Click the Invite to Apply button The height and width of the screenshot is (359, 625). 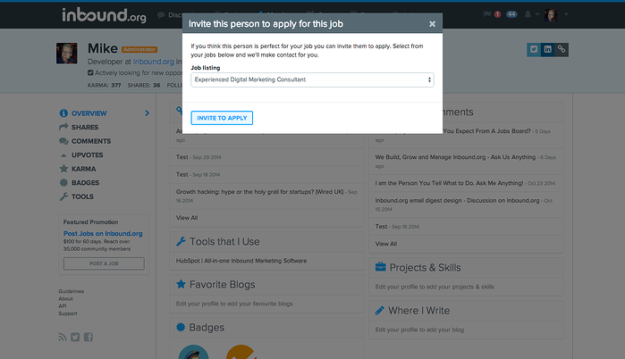(222, 118)
